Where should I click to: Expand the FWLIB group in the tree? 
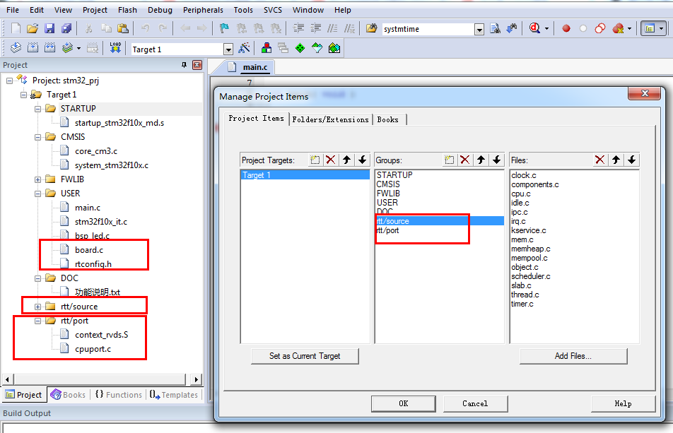(x=37, y=179)
